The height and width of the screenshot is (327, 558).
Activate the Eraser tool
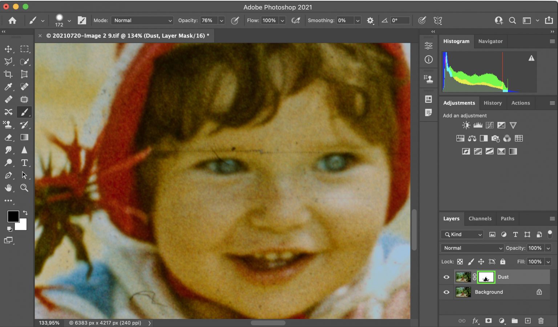coord(8,138)
